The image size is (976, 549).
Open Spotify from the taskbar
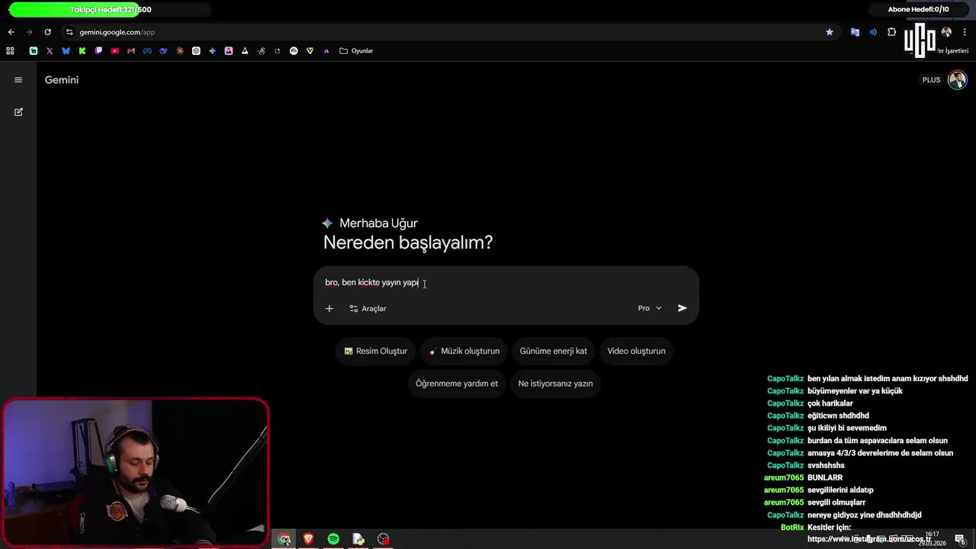click(333, 539)
